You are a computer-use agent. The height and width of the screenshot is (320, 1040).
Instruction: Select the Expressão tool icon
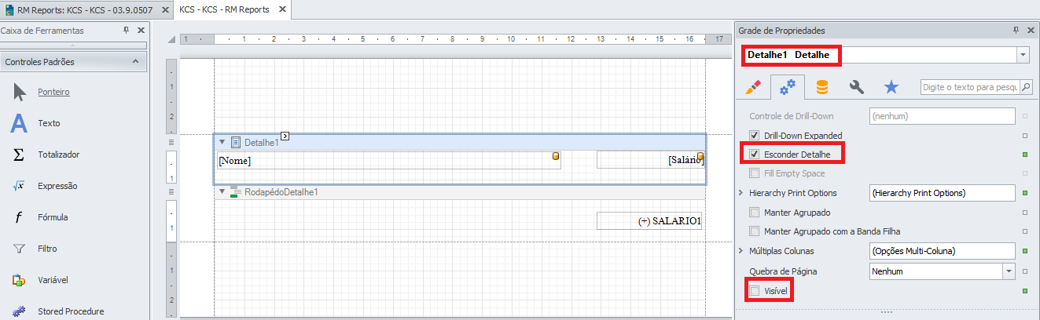tap(20, 186)
